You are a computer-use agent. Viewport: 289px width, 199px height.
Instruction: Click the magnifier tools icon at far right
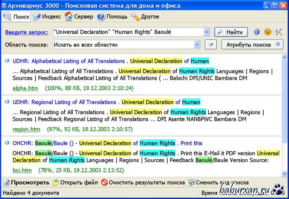[x=279, y=32]
